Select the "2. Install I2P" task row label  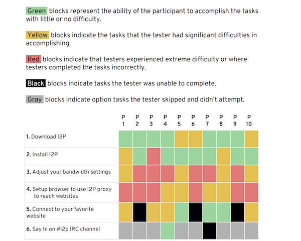coord(43,154)
